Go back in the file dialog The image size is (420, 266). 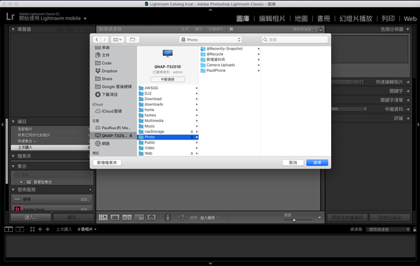pos(97,40)
